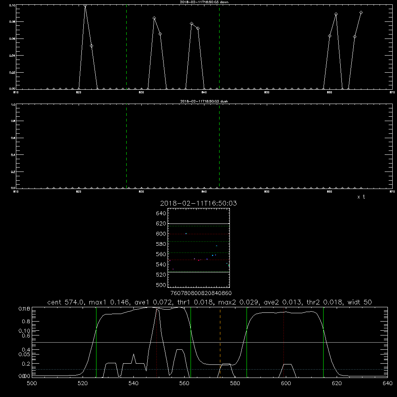Screen dimensions: 397x397
Task: Click the 'x t' label under the dusk plot
Action: tap(361, 197)
